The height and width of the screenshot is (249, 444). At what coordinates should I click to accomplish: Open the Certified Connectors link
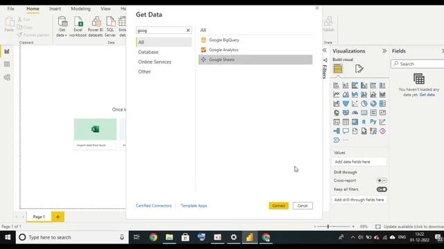coord(154,206)
